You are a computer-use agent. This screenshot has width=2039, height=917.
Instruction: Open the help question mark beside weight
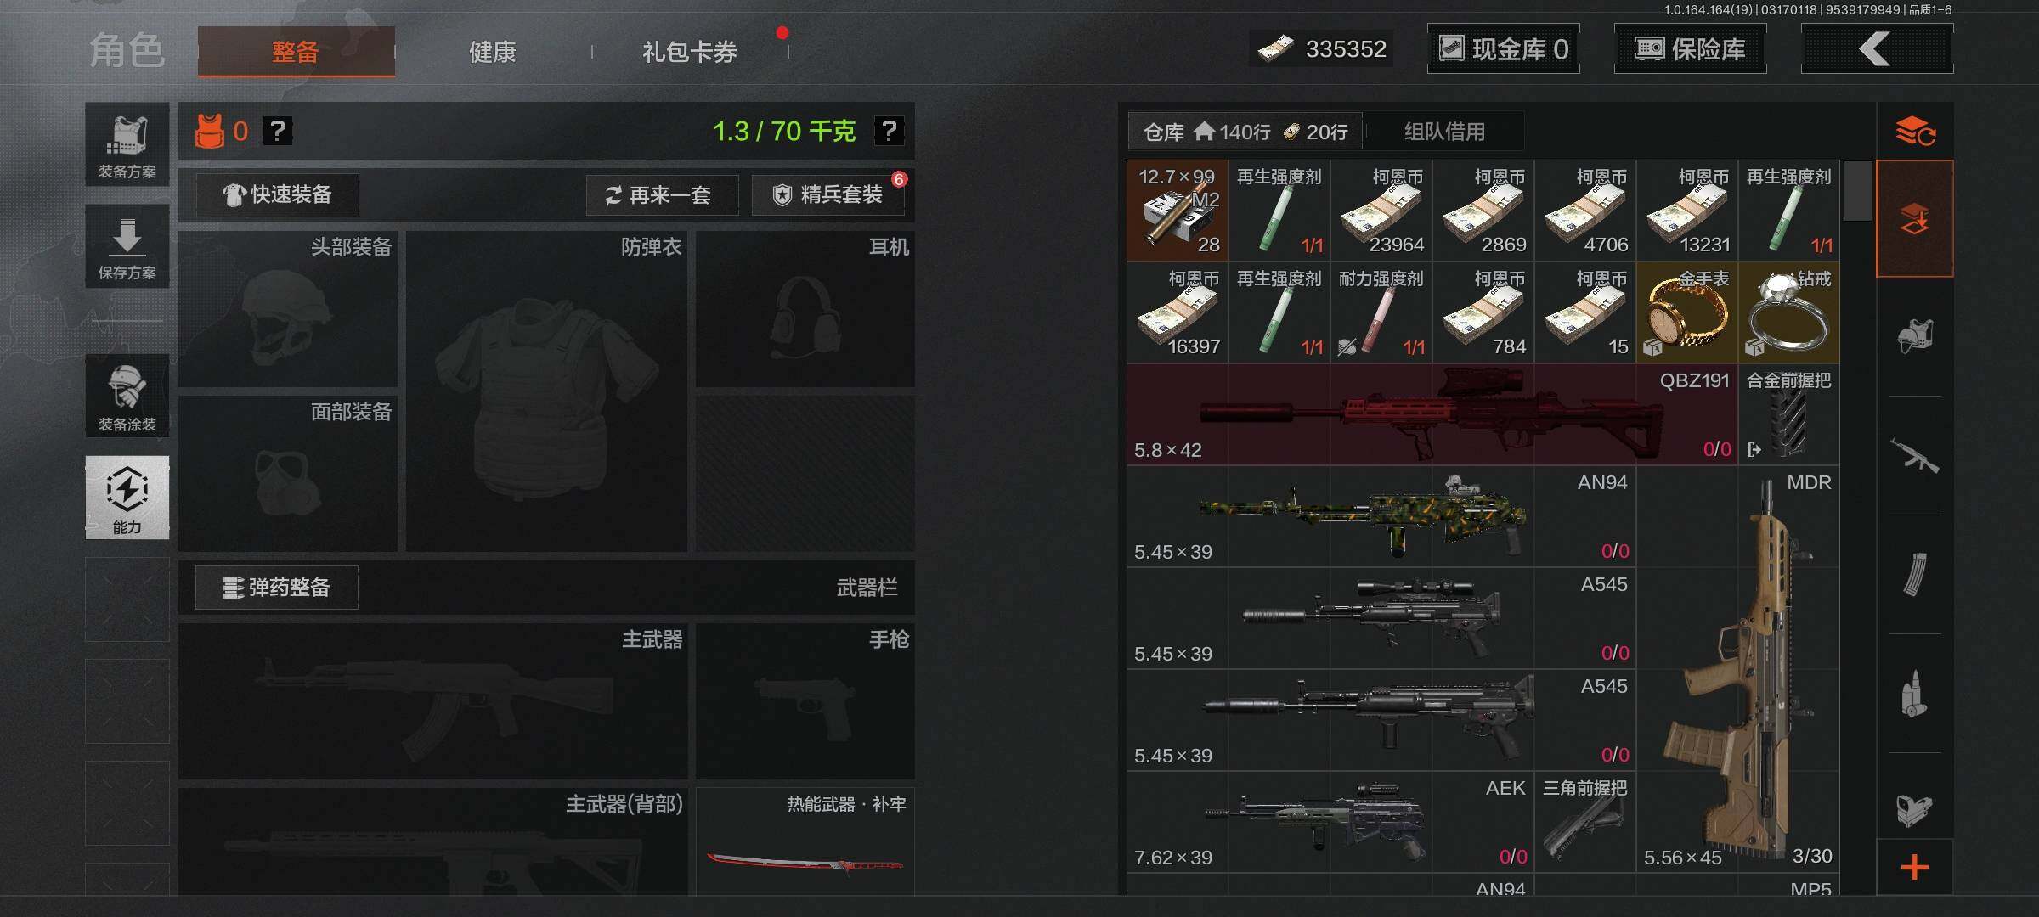(x=889, y=131)
